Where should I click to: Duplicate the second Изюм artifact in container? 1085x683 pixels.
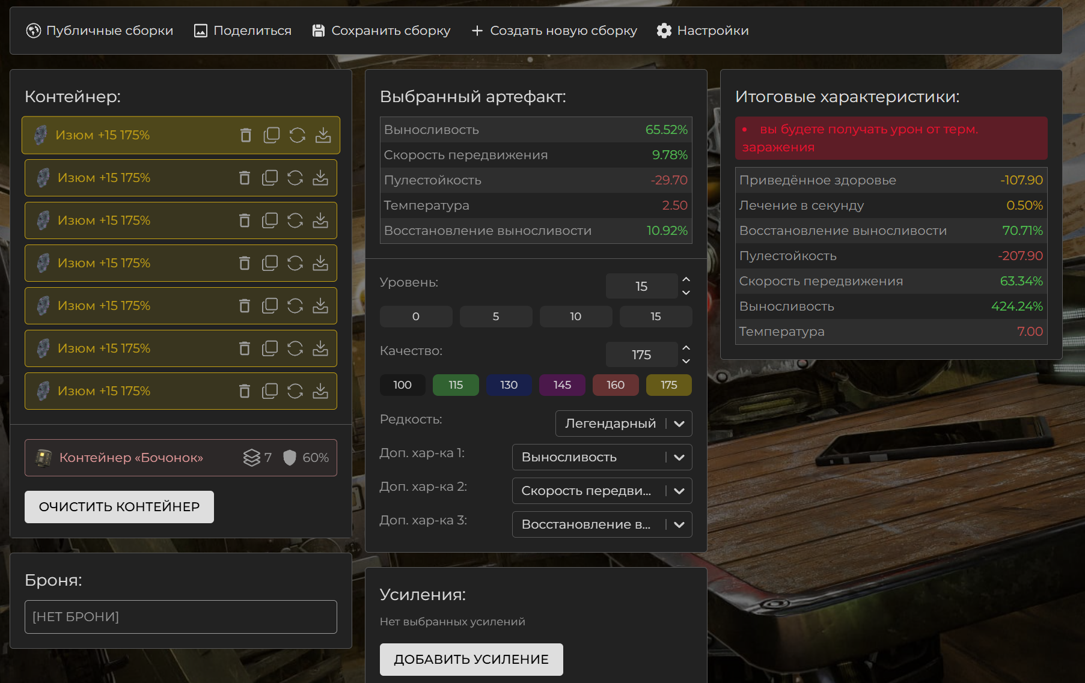tap(270, 178)
